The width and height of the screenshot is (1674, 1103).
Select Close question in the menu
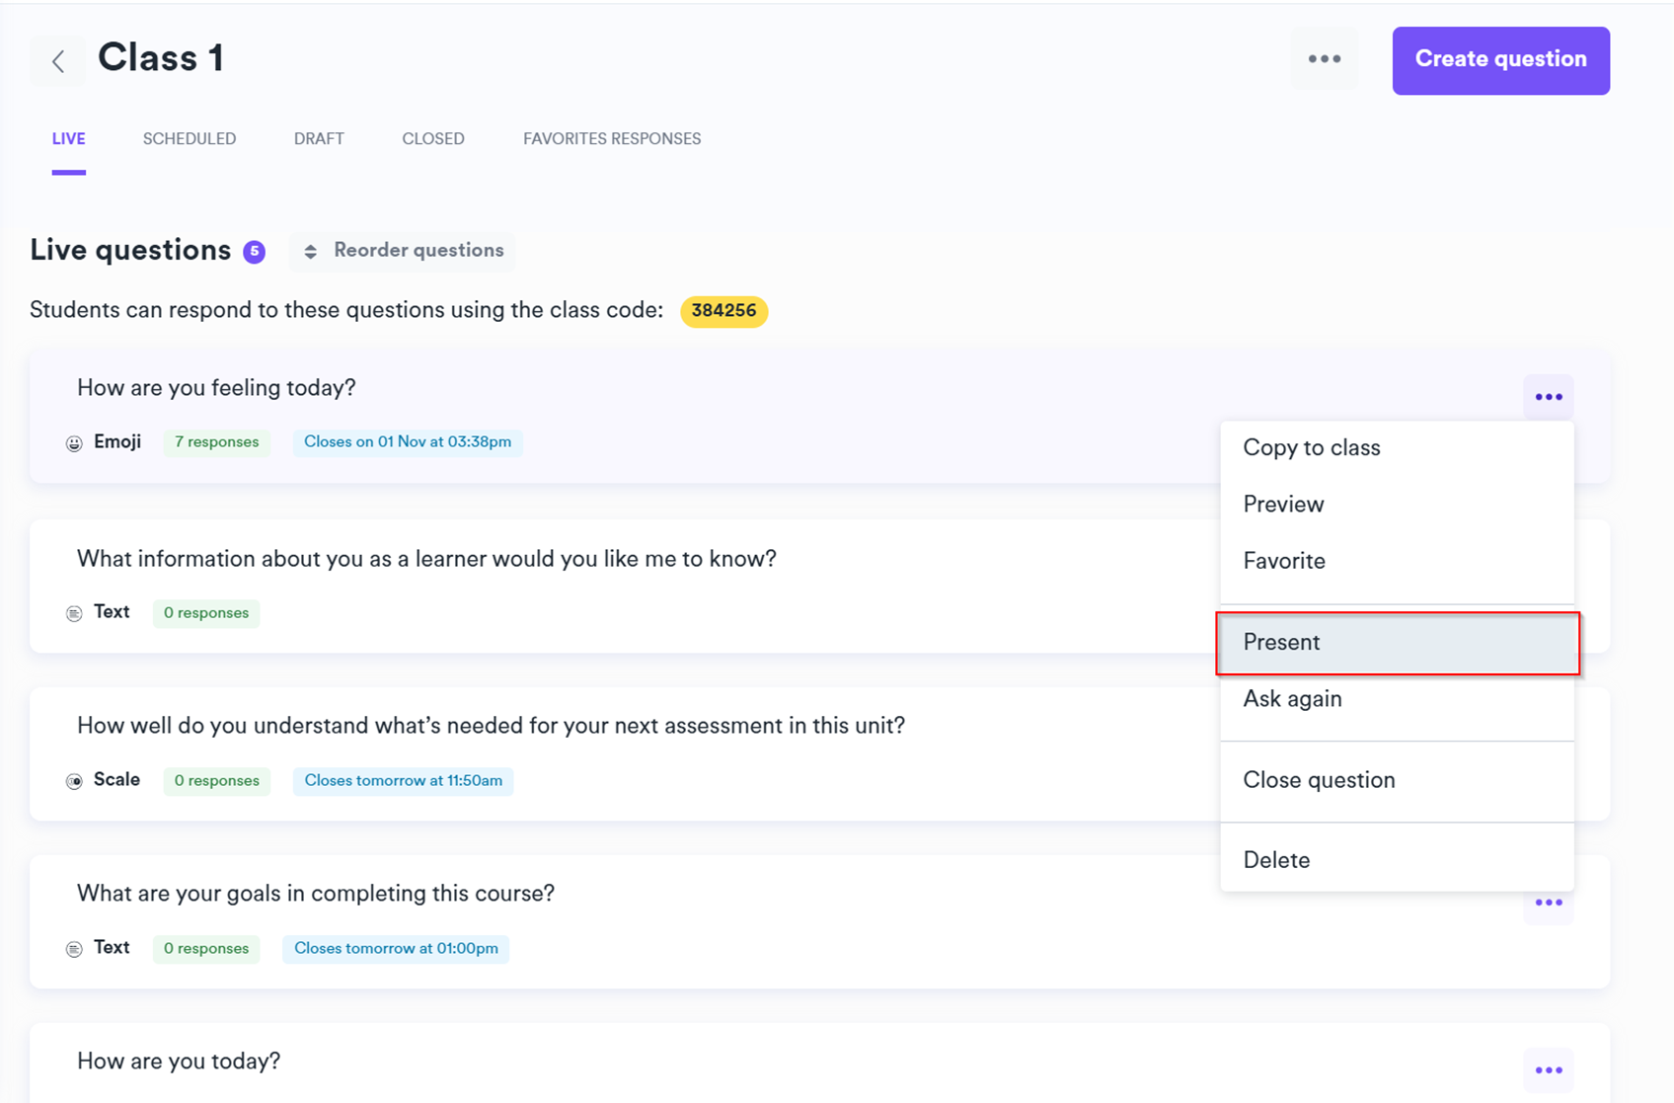[1319, 780]
